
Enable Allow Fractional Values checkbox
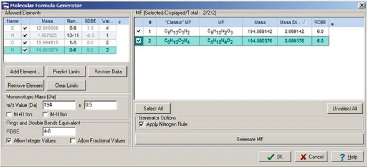[73, 141]
